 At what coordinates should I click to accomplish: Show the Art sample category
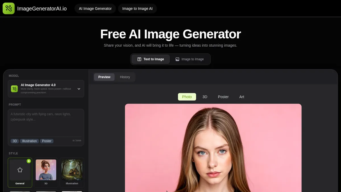tap(242, 97)
